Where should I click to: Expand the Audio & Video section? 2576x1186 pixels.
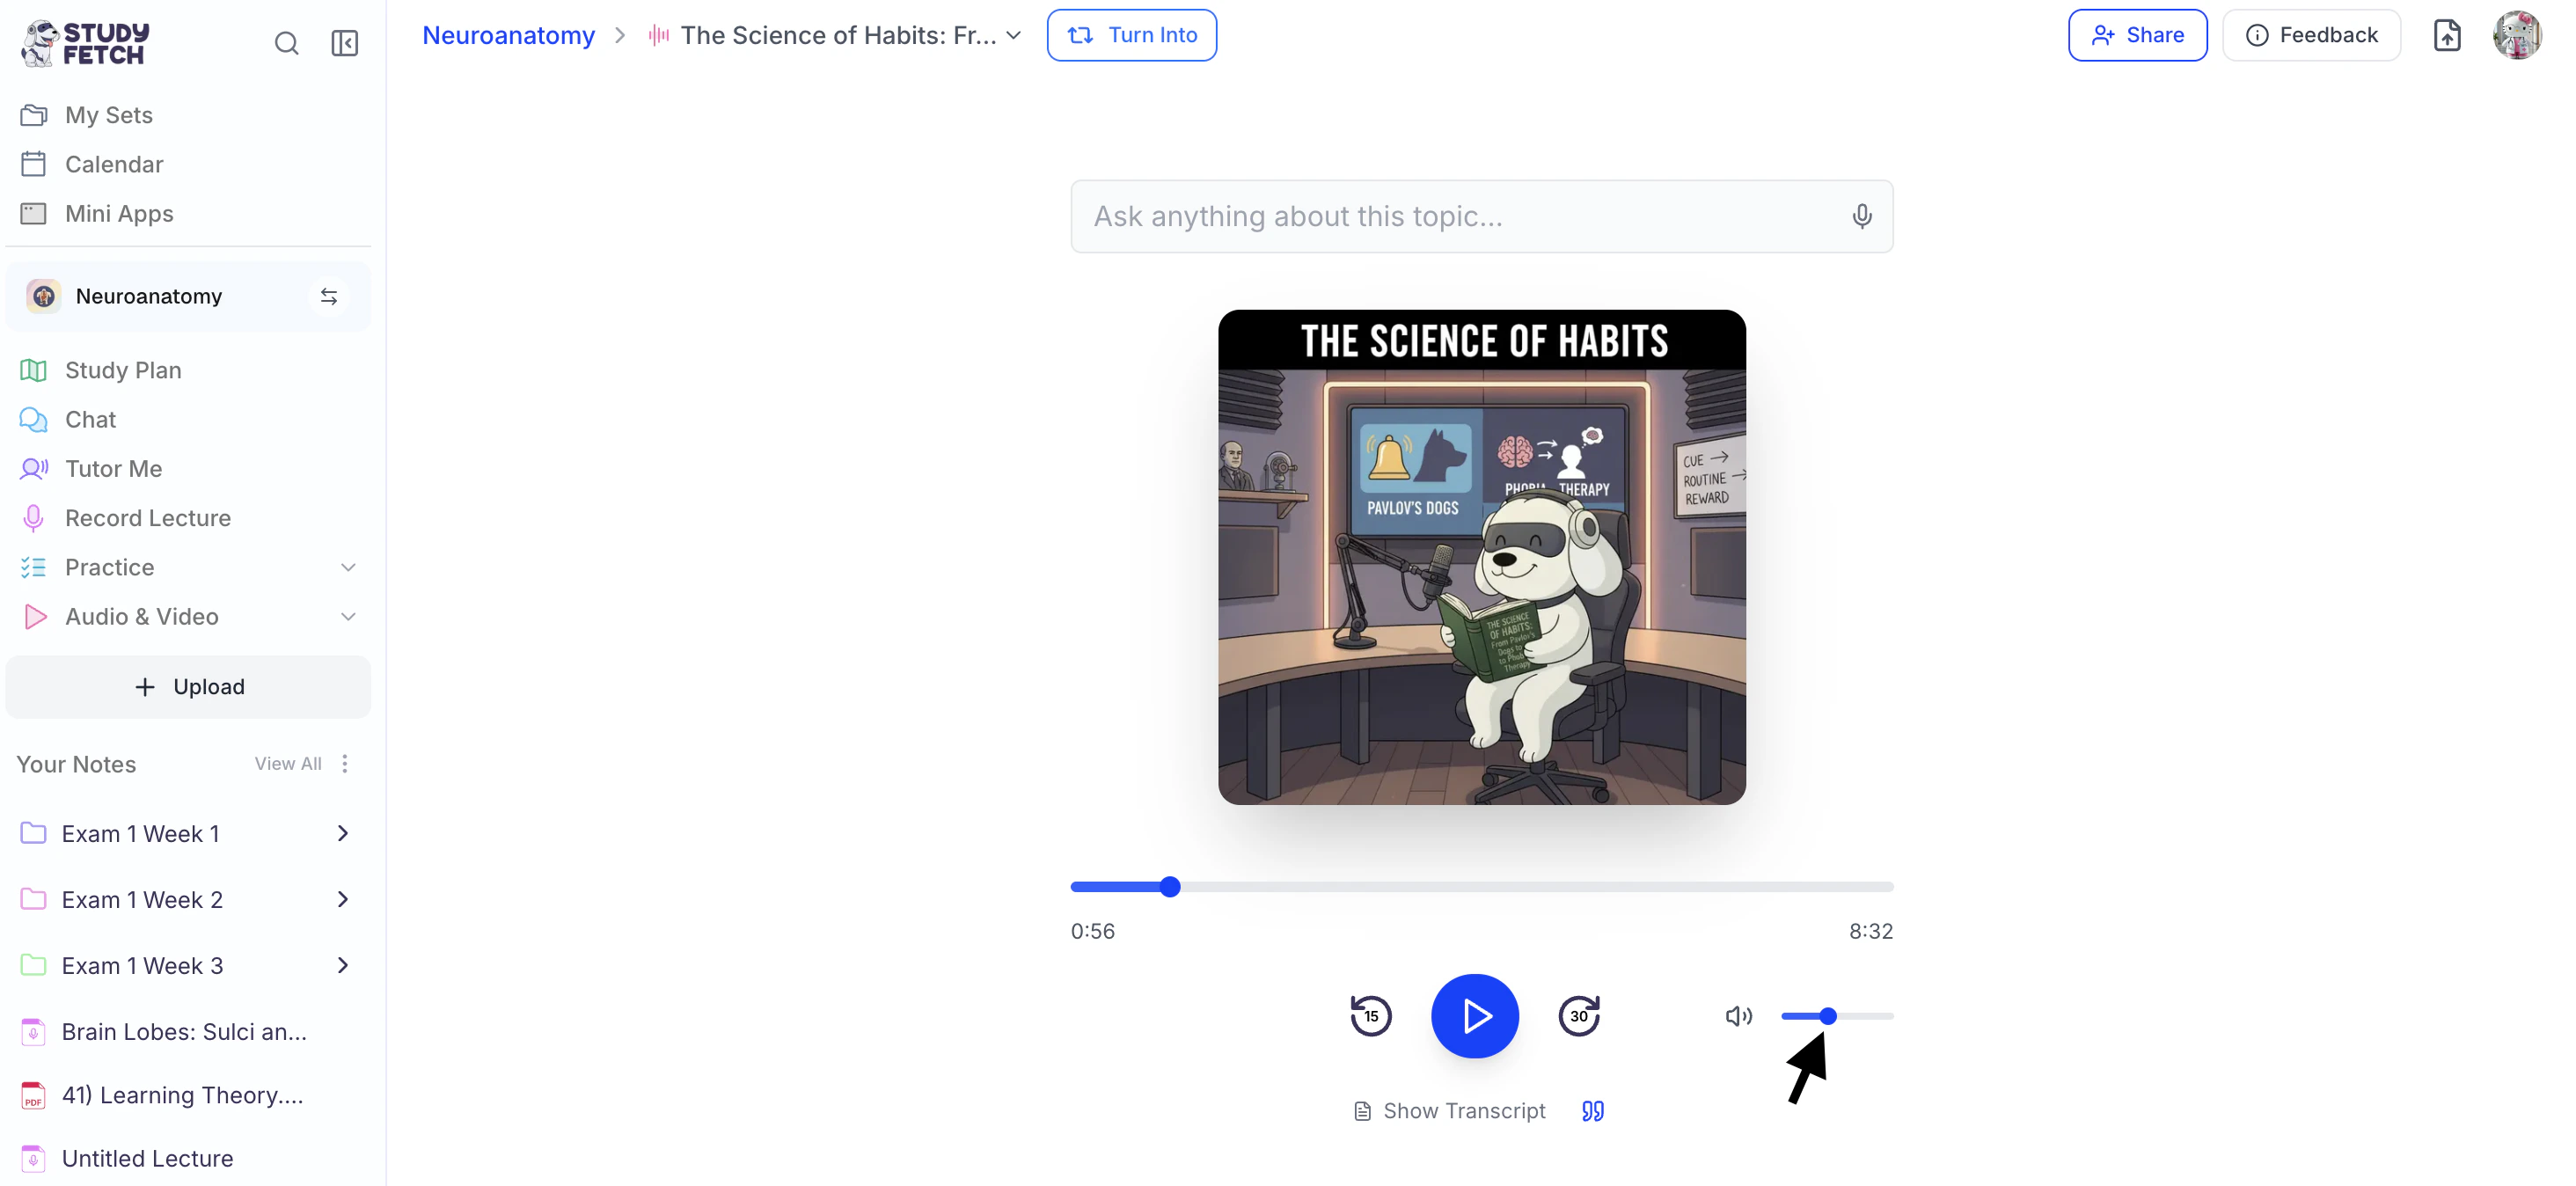[348, 616]
